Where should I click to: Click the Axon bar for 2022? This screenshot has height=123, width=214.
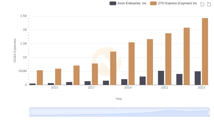(x=179, y=80)
